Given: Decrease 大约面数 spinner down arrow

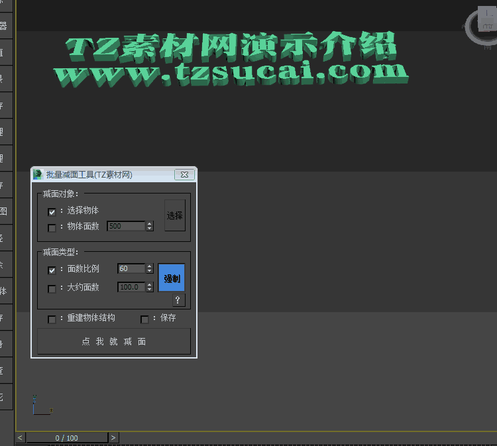Looking at the screenshot, I should 150,290.
